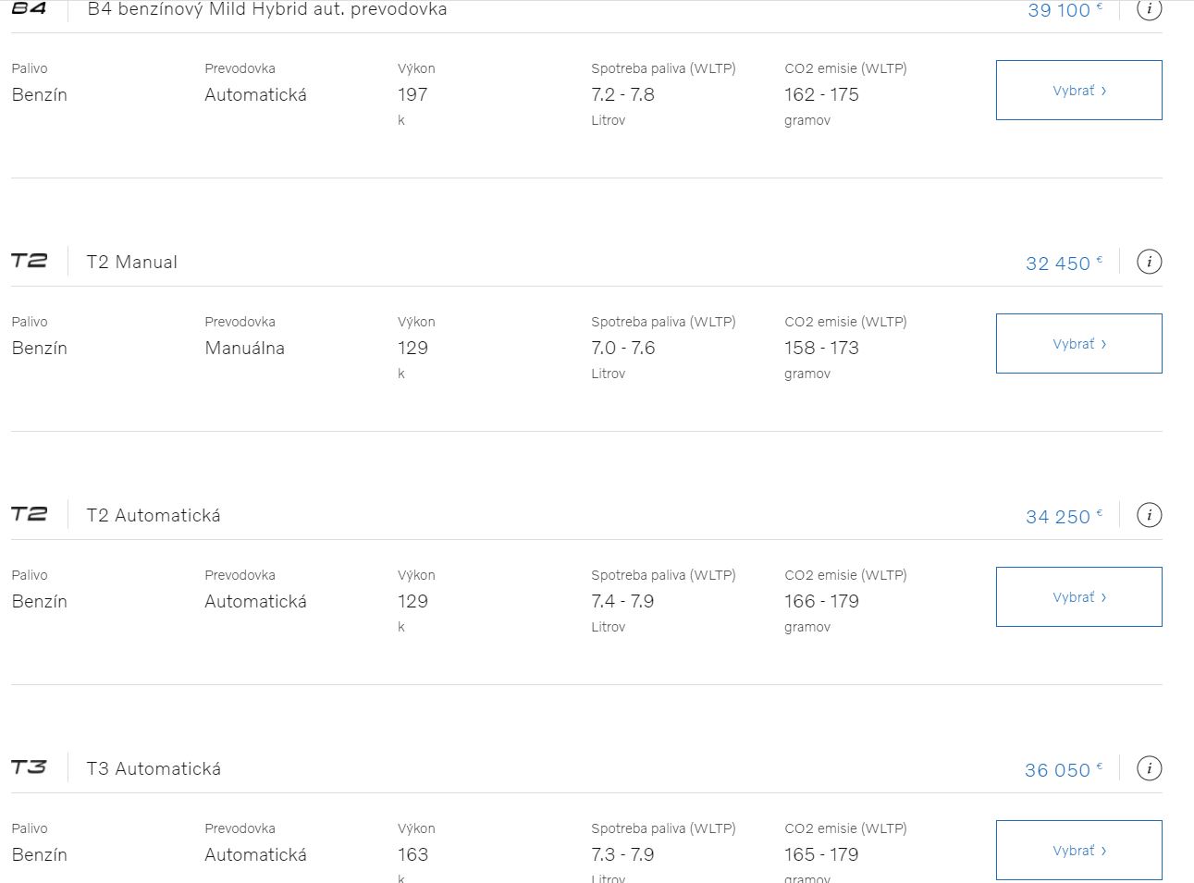Select the B4 Mild Hybrid via Vybrať
Viewport: 1194px width, 883px height.
(1078, 91)
